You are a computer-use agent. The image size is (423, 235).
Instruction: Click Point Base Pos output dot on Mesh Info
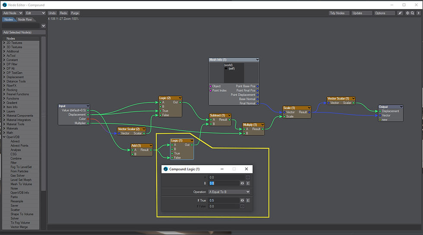coord(257,86)
